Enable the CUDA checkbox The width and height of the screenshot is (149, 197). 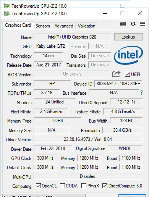pos(62,186)
